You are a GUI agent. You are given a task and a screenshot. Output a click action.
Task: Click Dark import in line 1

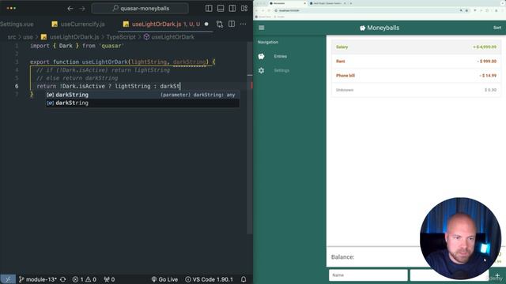66,46
